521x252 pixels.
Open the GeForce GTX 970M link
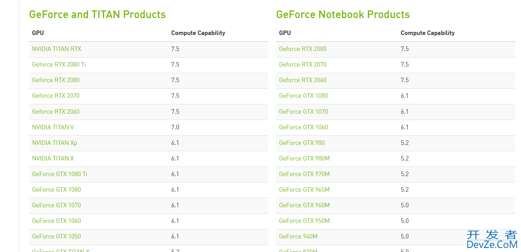(x=304, y=174)
